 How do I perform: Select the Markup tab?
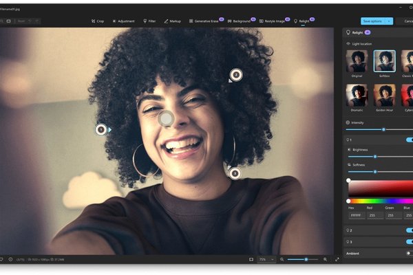[172, 21]
